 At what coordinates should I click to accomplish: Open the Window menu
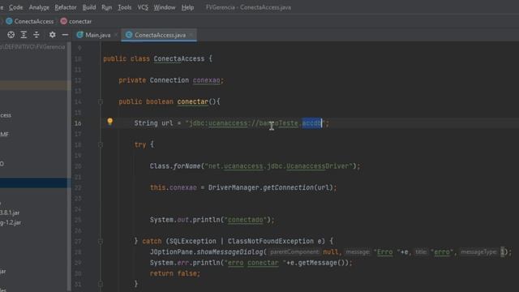click(164, 7)
